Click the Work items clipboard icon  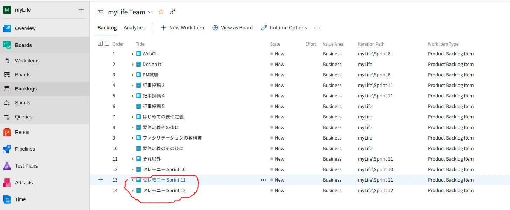[x=7, y=61]
